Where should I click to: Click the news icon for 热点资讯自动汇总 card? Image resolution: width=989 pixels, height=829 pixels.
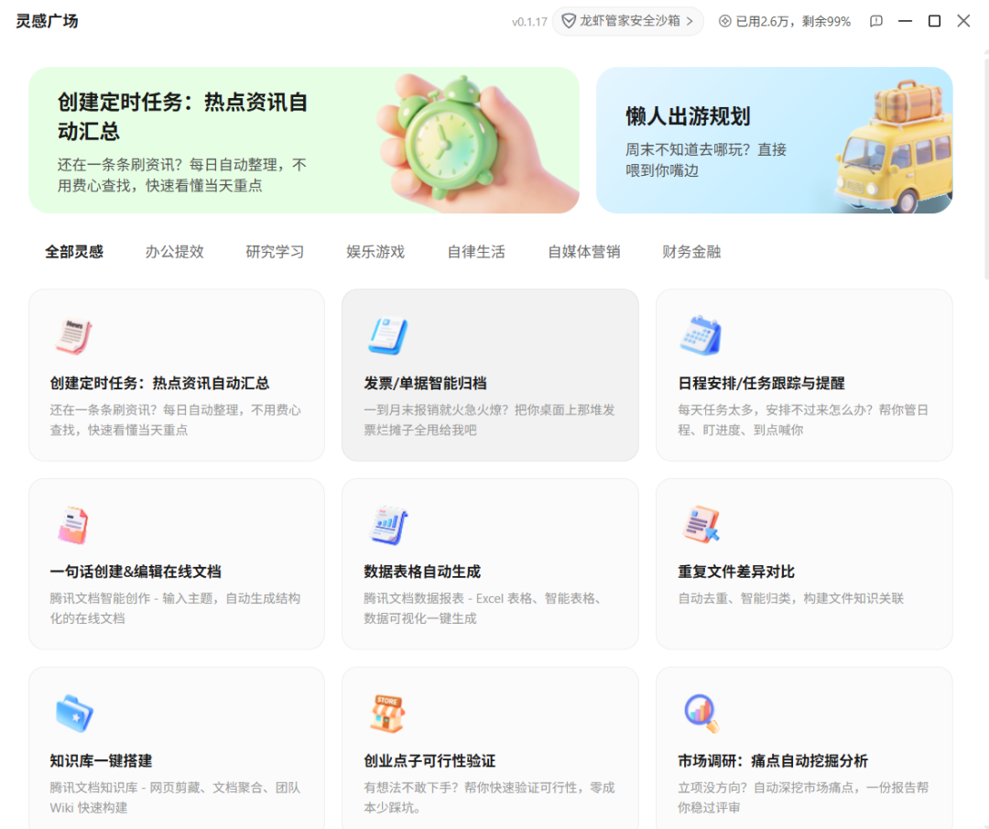[x=73, y=336]
